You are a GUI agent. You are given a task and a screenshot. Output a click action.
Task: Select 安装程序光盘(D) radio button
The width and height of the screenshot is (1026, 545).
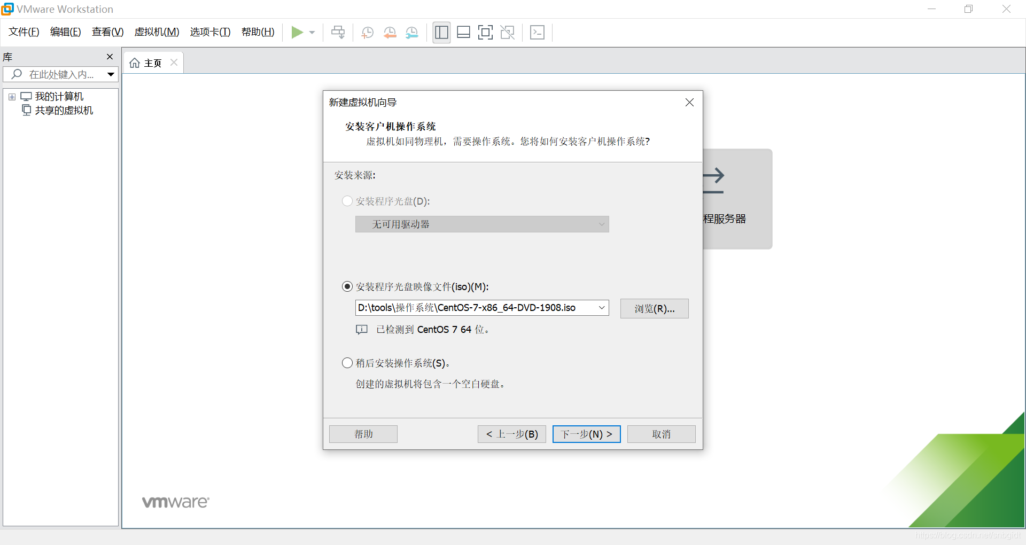347,201
